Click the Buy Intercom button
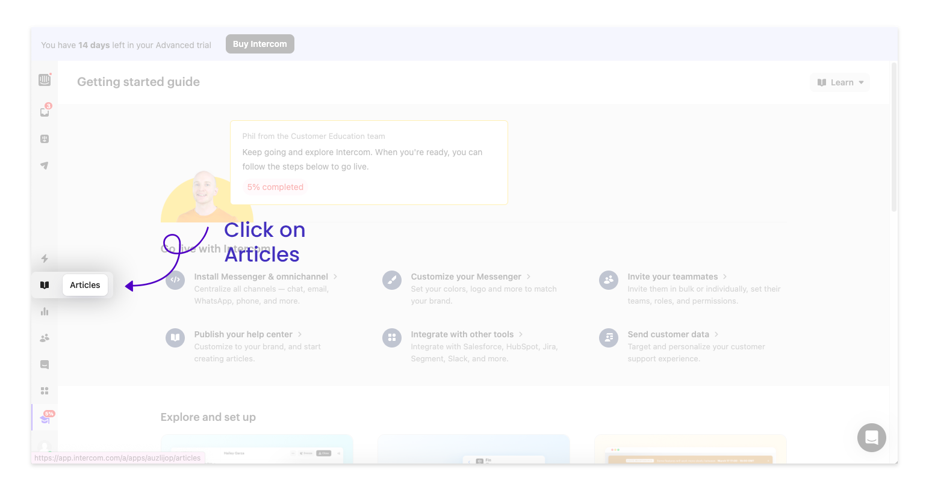Viewport: 929px width, 490px height. pos(260,44)
